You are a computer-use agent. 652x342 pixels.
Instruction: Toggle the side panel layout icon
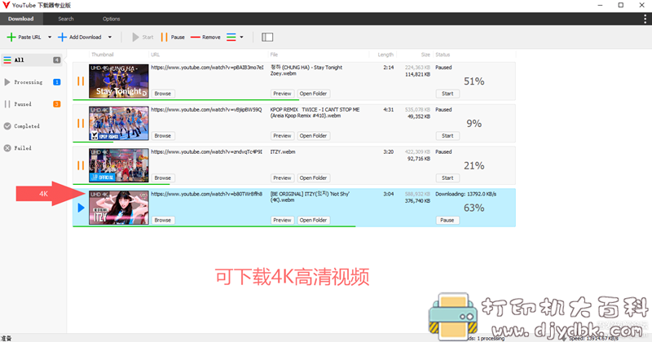point(267,37)
